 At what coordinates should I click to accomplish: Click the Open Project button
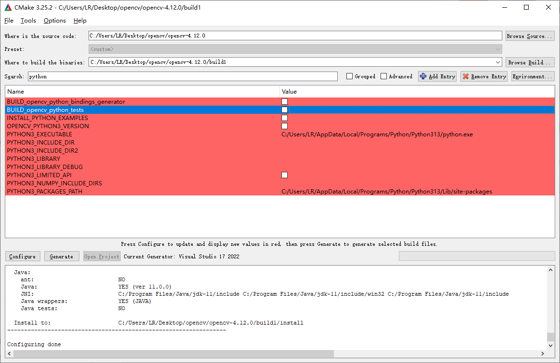tap(102, 256)
